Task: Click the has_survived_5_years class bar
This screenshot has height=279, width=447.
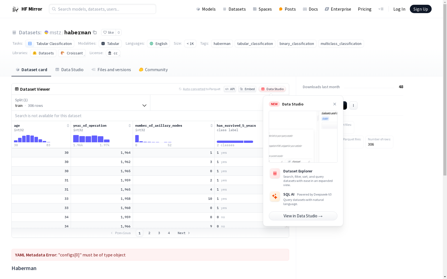Action: (x=235, y=142)
